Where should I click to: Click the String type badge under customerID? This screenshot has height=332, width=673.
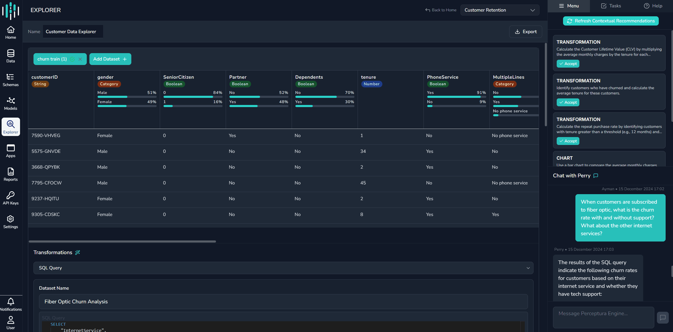click(x=40, y=84)
